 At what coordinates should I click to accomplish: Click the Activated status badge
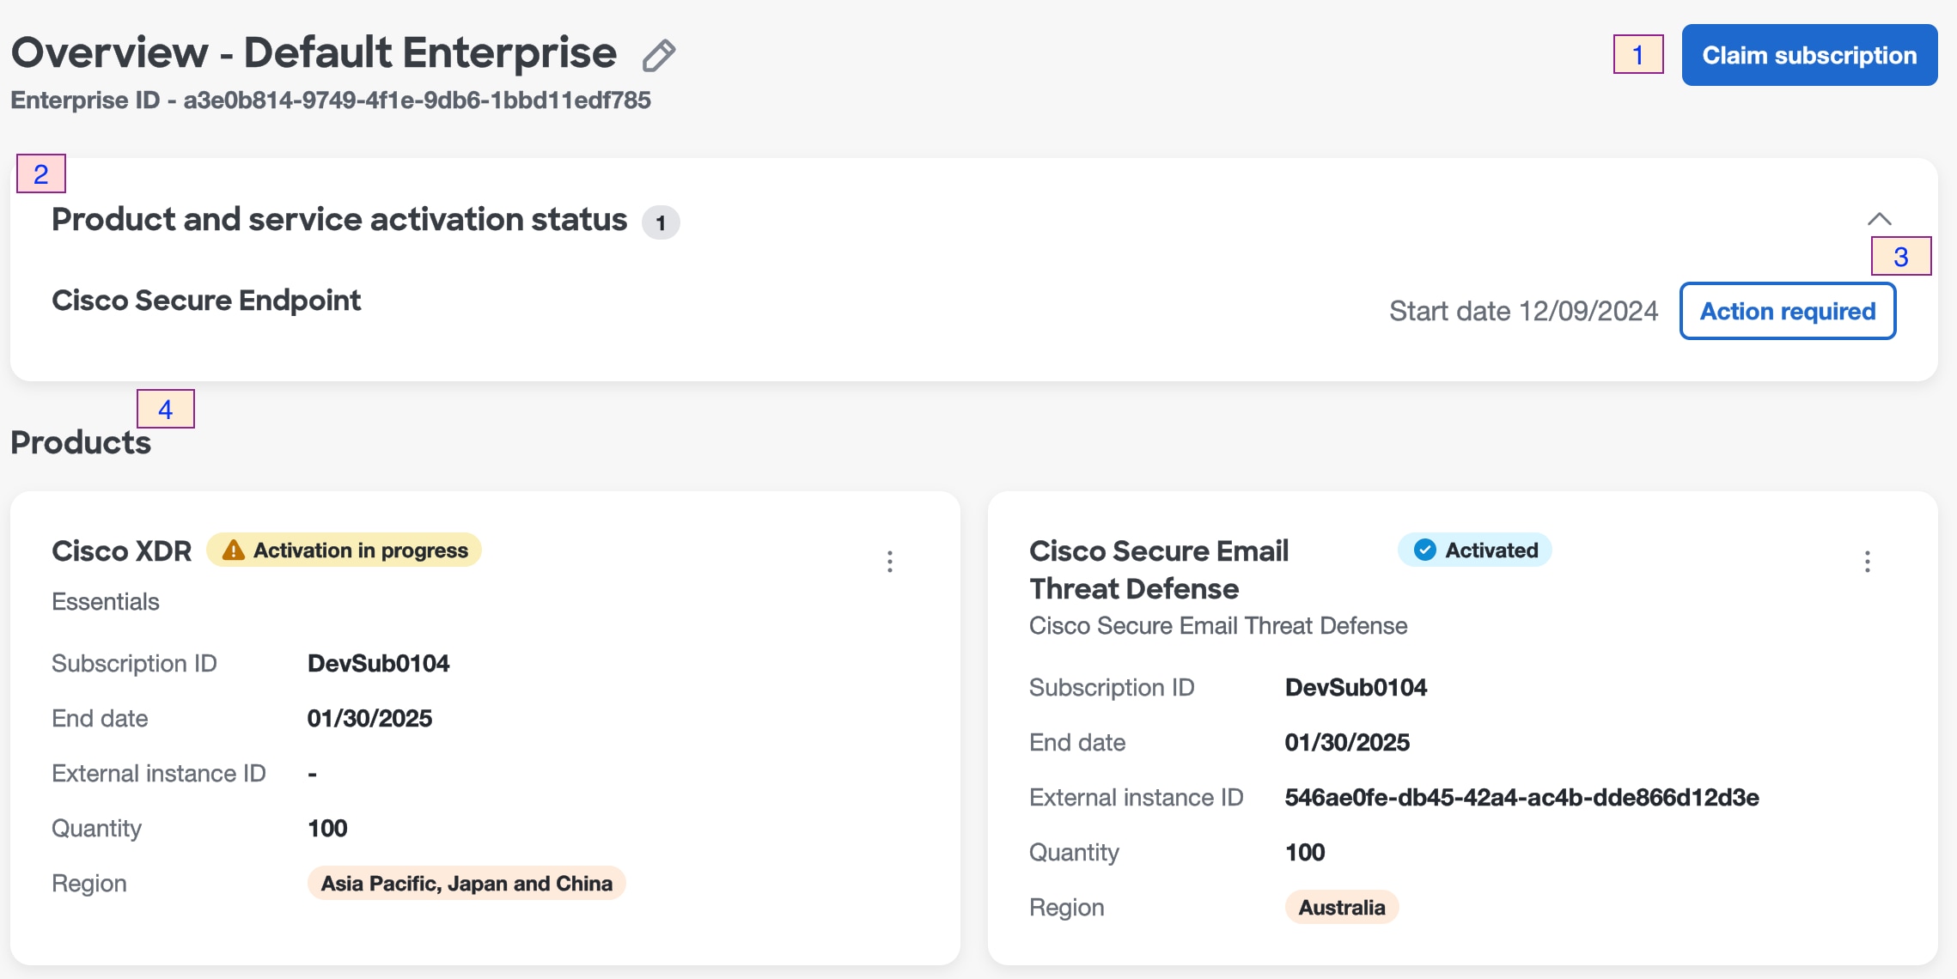click(1474, 550)
